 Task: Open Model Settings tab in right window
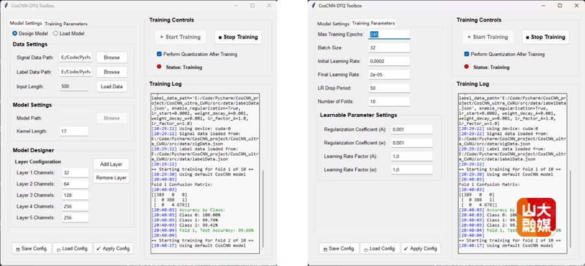333,24
